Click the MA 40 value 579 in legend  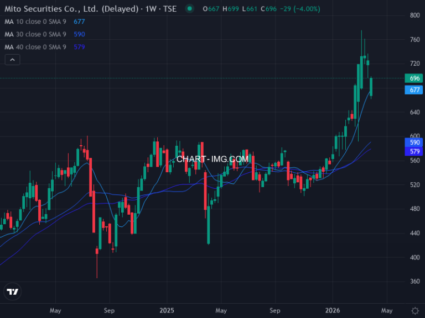click(x=80, y=47)
